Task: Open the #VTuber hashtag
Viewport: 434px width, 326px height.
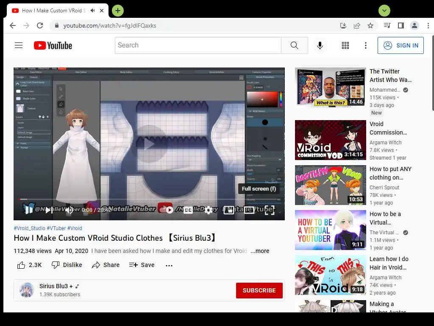Action: [56, 228]
